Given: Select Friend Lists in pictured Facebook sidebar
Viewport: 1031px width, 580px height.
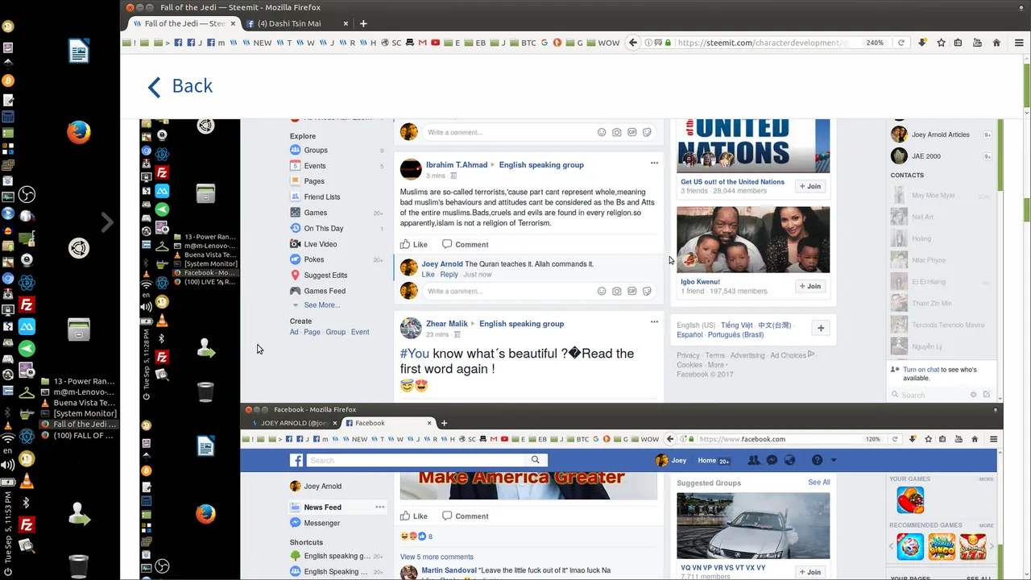Looking at the screenshot, I should click(x=314, y=197).
